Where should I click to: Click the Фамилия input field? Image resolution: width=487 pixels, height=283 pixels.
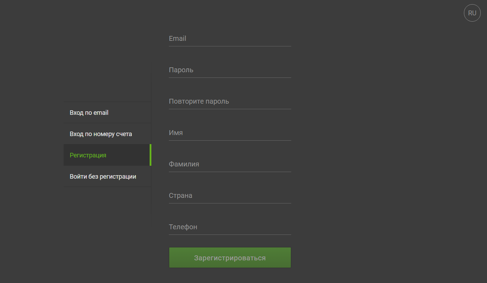tap(230, 164)
